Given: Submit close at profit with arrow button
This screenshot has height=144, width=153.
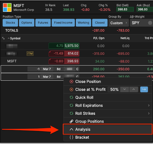Looking at the screenshot, I should tap(144, 90).
